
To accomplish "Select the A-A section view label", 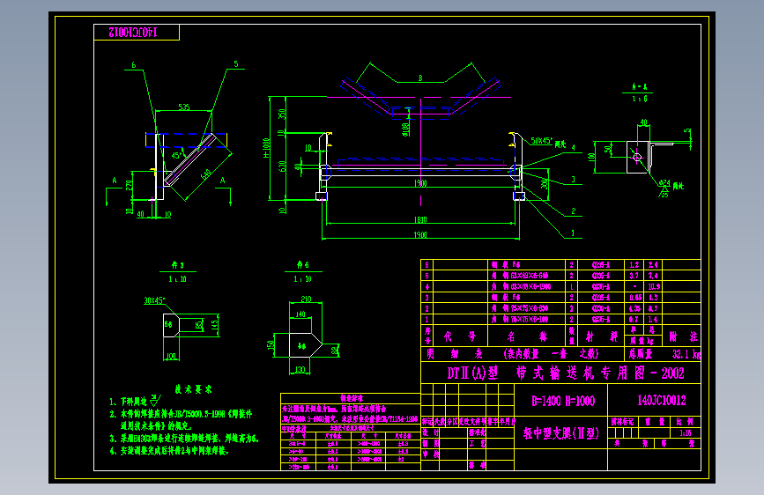I will tap(639, 87).
